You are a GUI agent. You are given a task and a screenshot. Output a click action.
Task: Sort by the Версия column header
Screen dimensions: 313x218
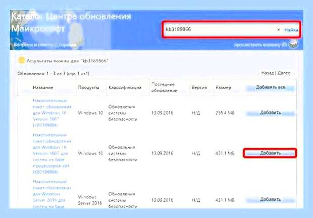199,88
